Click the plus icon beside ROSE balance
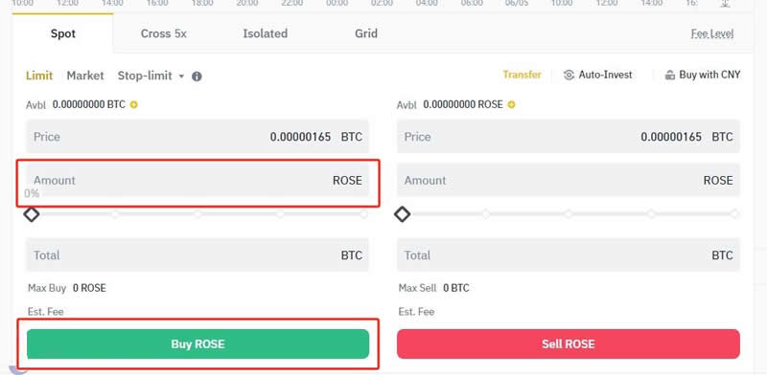 (x=511, y=104)
